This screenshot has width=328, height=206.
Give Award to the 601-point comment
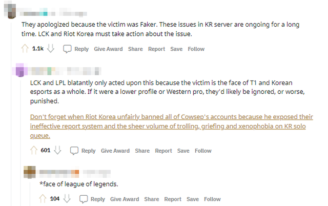point(115,151)
